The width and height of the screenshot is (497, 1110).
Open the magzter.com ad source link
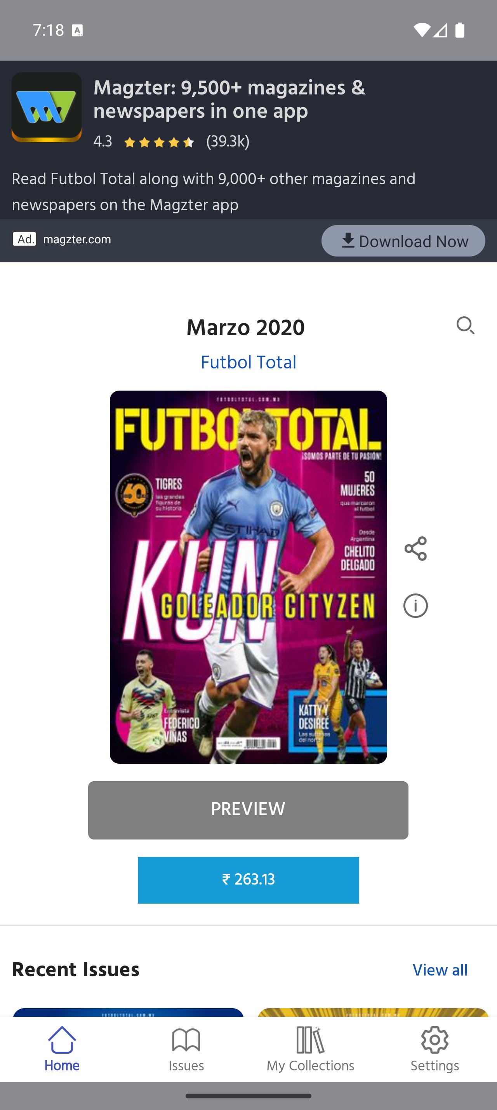pyautogui.click(x=77, y=239)
